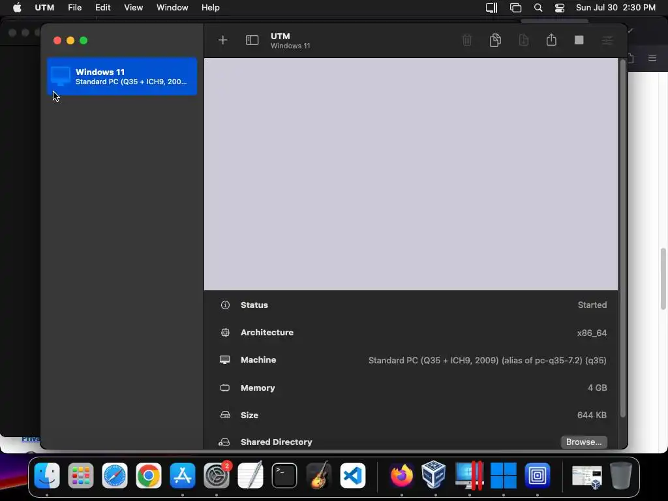Click the background window's vertical scrollbar

663,279
